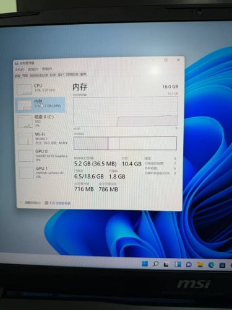232x310 pixels.
Task: Click the 10.4 GB available value
Action: (x=132, y=164)
